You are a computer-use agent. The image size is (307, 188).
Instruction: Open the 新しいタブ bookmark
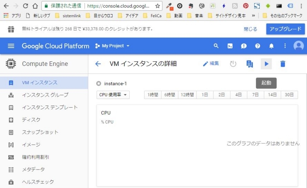point(38,16)
